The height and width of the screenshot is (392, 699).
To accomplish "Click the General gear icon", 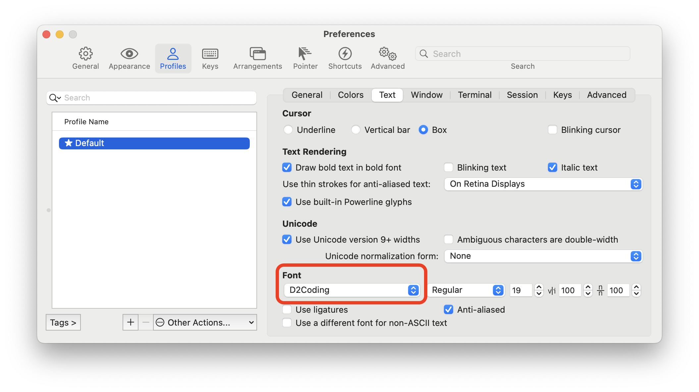I will (85, 58).
